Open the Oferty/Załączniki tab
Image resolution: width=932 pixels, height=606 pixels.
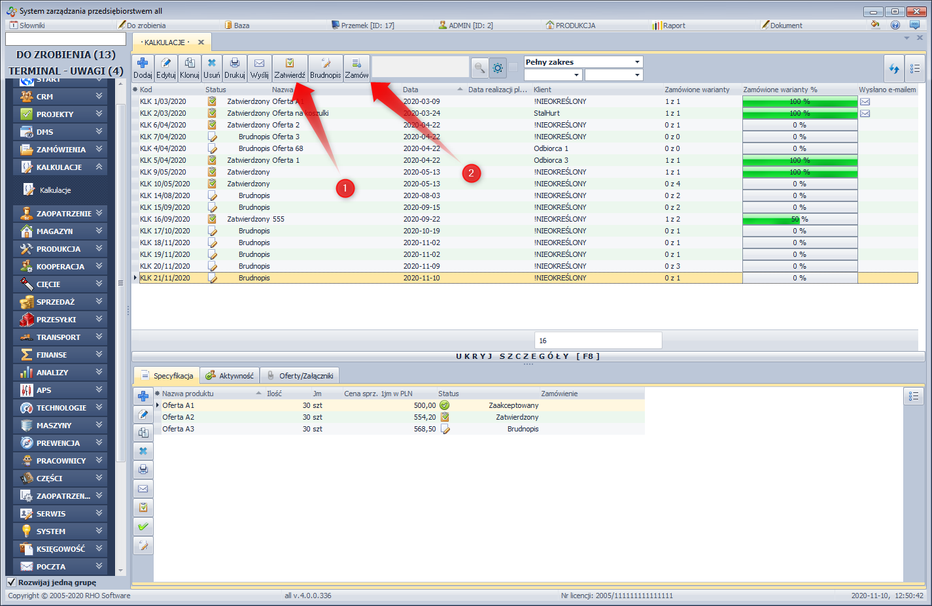(300, 376)
